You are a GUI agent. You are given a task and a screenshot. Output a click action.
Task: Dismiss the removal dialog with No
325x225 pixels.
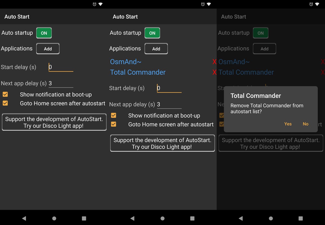tap(305, 124)
